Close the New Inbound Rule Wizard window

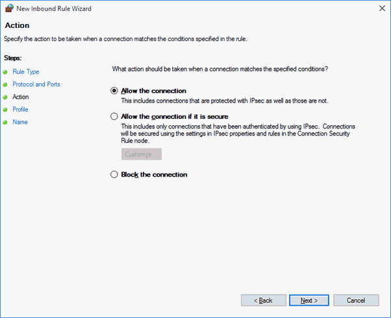382,8
